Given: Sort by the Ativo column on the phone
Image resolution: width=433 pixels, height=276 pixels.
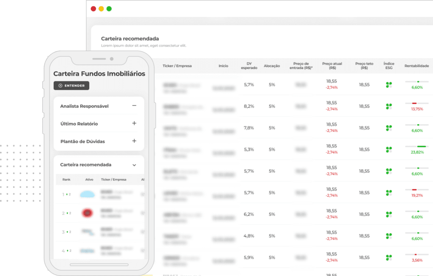Looking at the screenshot, I should (x=89, y=179).
